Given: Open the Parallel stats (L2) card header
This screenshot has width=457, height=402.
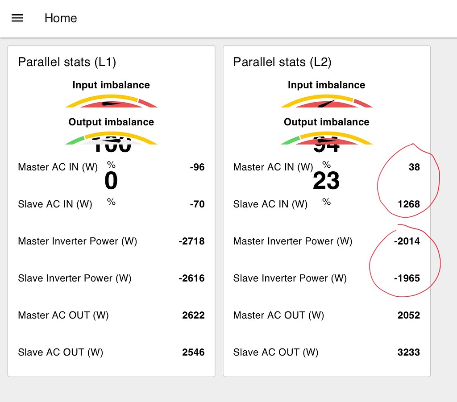Looking at the screenshot, I should pos(283,62).
